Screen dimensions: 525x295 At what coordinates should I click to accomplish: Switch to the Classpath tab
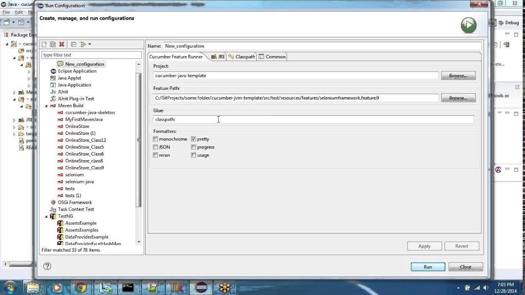(x=242, y=57)
